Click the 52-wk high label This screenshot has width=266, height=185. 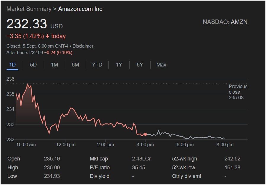pos(185,159)
